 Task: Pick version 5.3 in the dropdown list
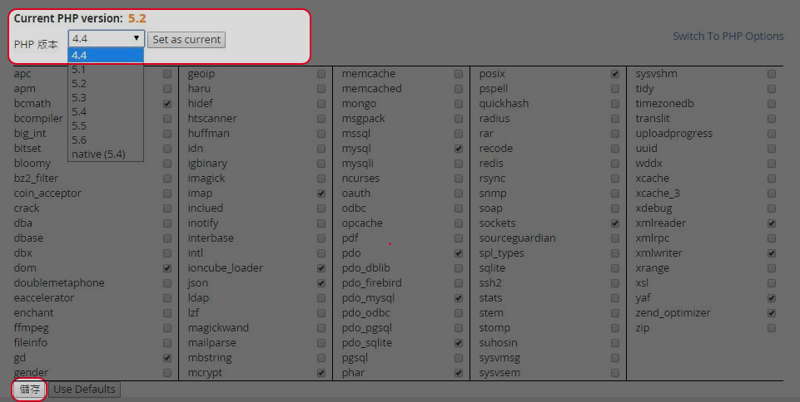tap(79, 97)
